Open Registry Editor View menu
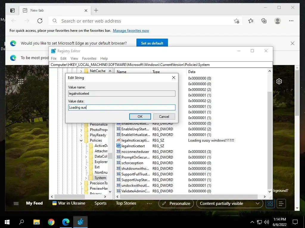The width and height of the screenshot is (305, 228). (74, 58)
